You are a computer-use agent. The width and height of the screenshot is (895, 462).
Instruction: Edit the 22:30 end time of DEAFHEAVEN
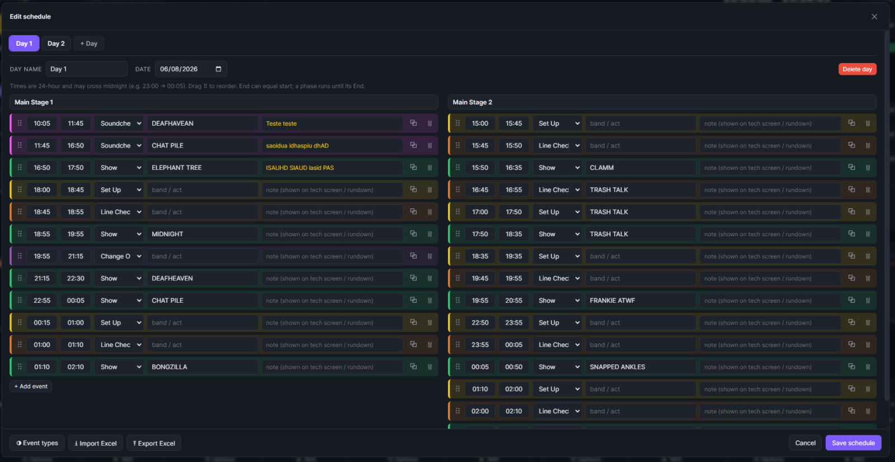(76, 278)
